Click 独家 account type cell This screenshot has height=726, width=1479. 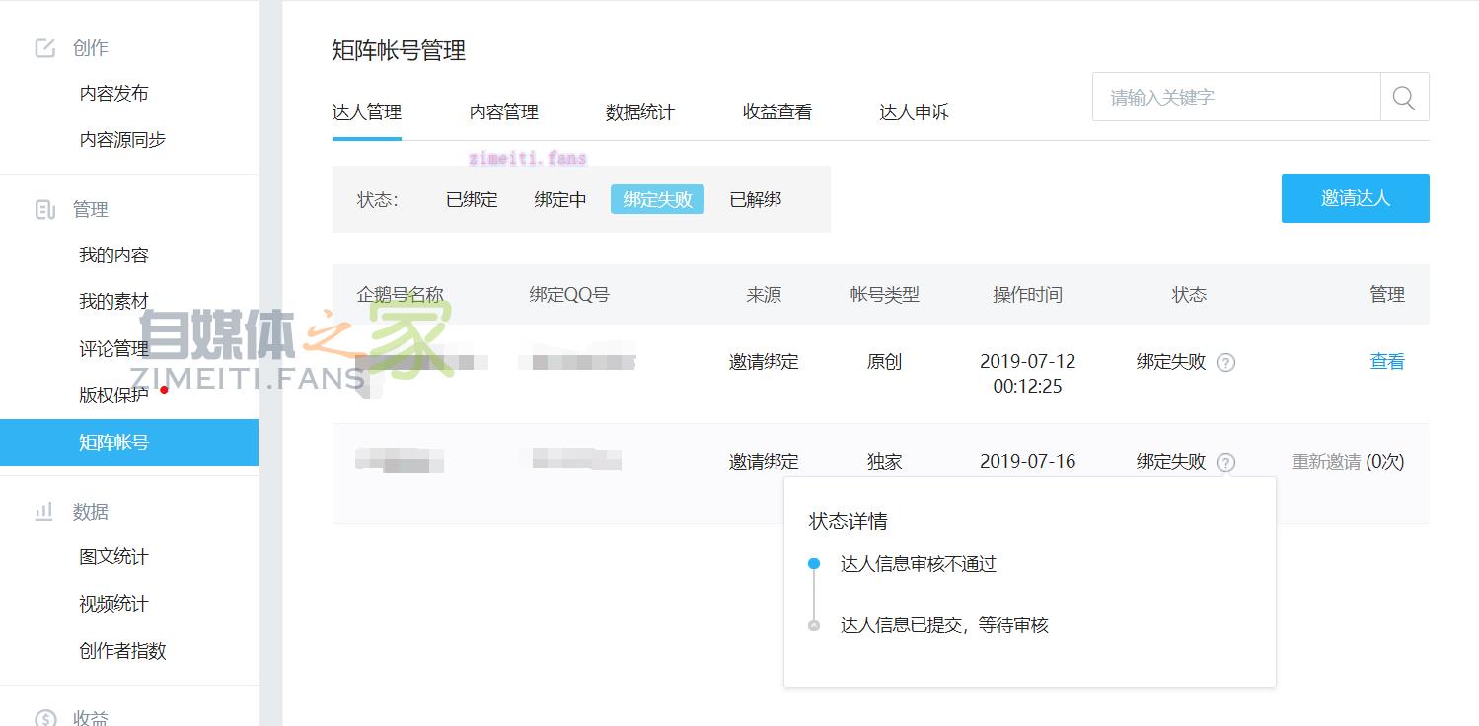(x=885, y=462)
